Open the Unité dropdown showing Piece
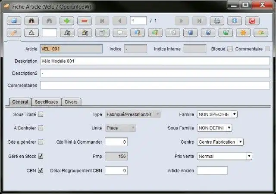Viewport: 276px width, 194px height. click(x=121, y=128)
